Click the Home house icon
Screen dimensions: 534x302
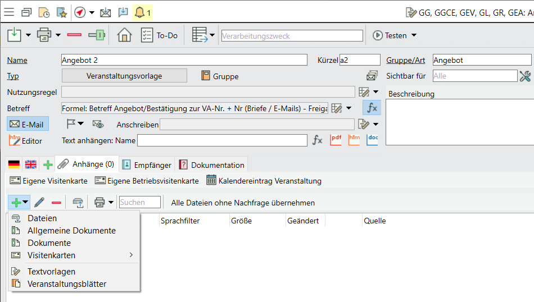[124, 35]
